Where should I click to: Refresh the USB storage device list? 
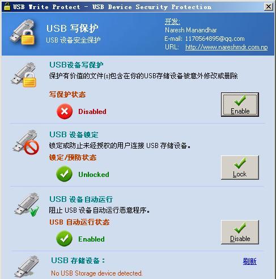pyautogui.click(x=249, y=261)
